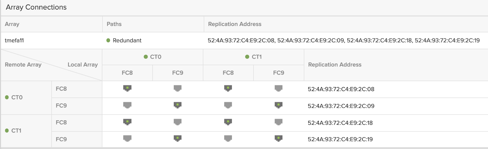Image resolution: width=488 pixels, height=149 pixels.
Task: Click port icon for remote CT0 FC8, local CT0 FC9
Action: pyautogui.click(x=178, y=89)
